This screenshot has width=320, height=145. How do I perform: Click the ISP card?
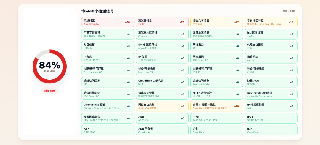[271, 130]
